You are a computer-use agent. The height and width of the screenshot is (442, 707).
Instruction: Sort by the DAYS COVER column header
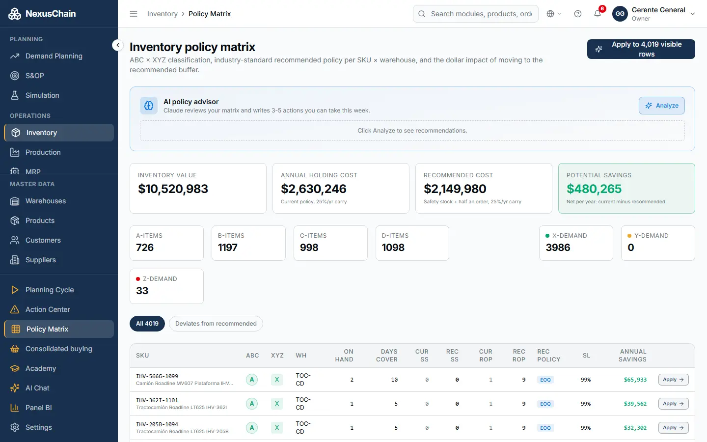387,356
